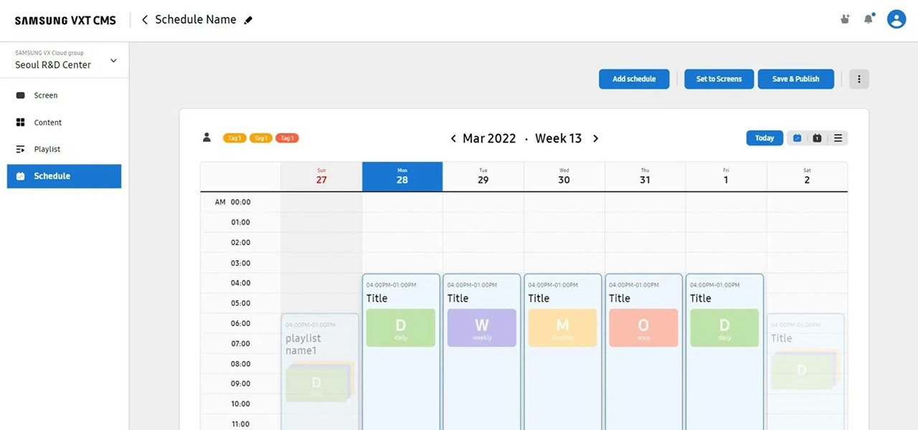Image resolution: width=918 pixels, height=430 pixels.
Task: Open the three-dot more options menu
Action: pos(859,79)
